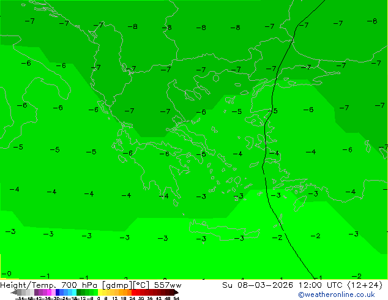Click the 'Su 08-03-2026 12:00 UTC' timestamp
The image size is (388, 300).
tap(283, 285)
